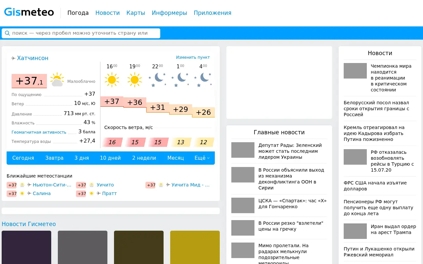Open the Погода menu item
This screenshot has height=264, width=423.
point(78,13)
